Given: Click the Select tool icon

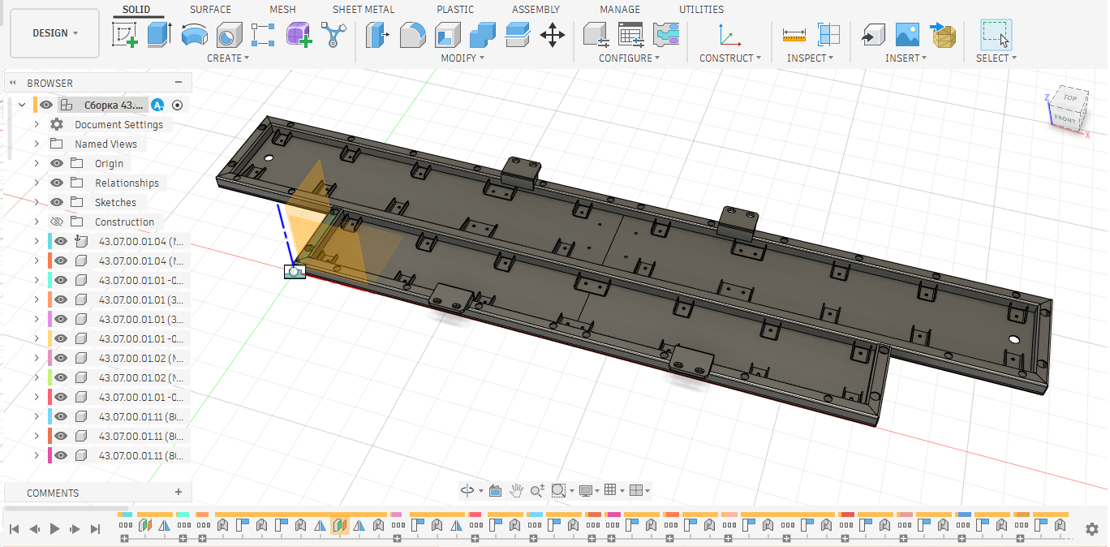Looking at the screenshot, I should (x=996, y=34).
